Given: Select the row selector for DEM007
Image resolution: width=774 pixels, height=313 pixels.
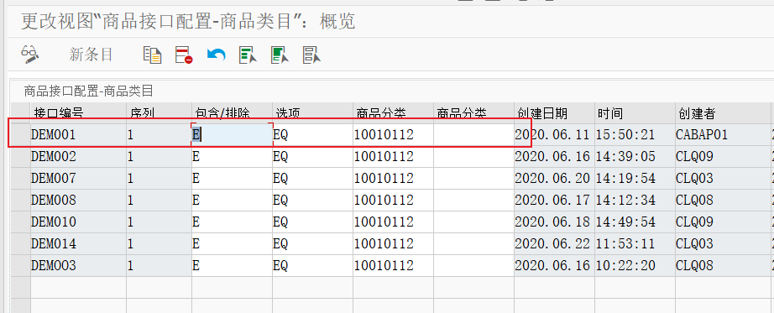Looking at the screenshot, I should pyautogui.click(x=21, y=178).
